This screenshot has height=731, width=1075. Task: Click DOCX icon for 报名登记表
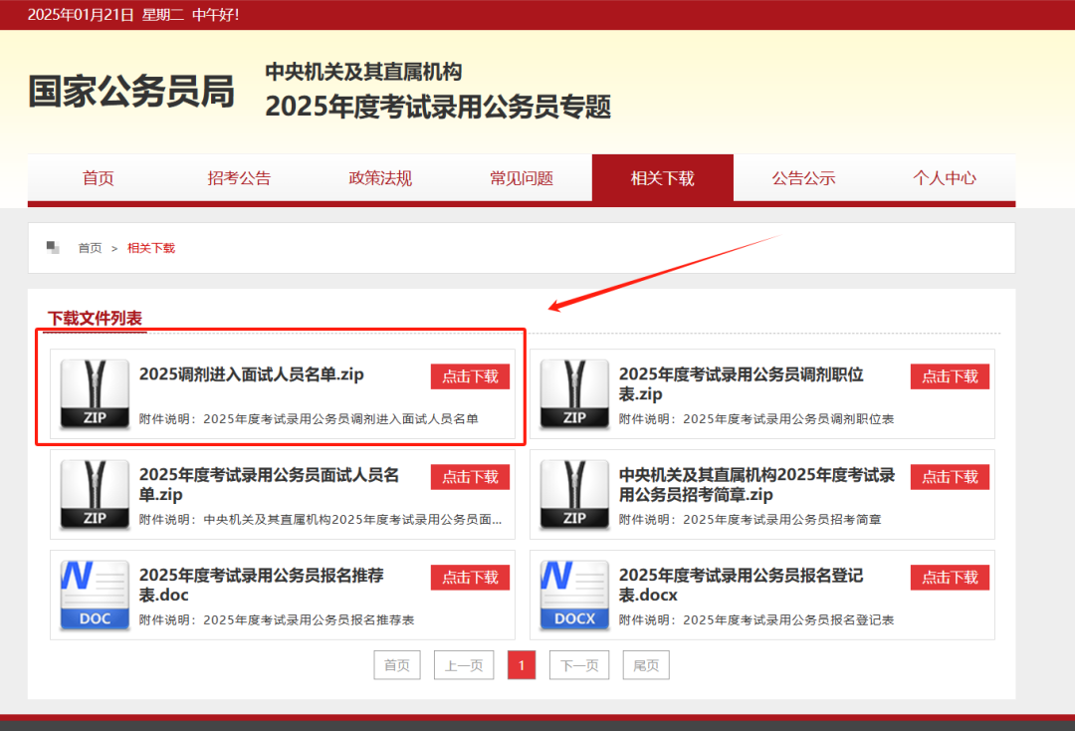[574, 595]
